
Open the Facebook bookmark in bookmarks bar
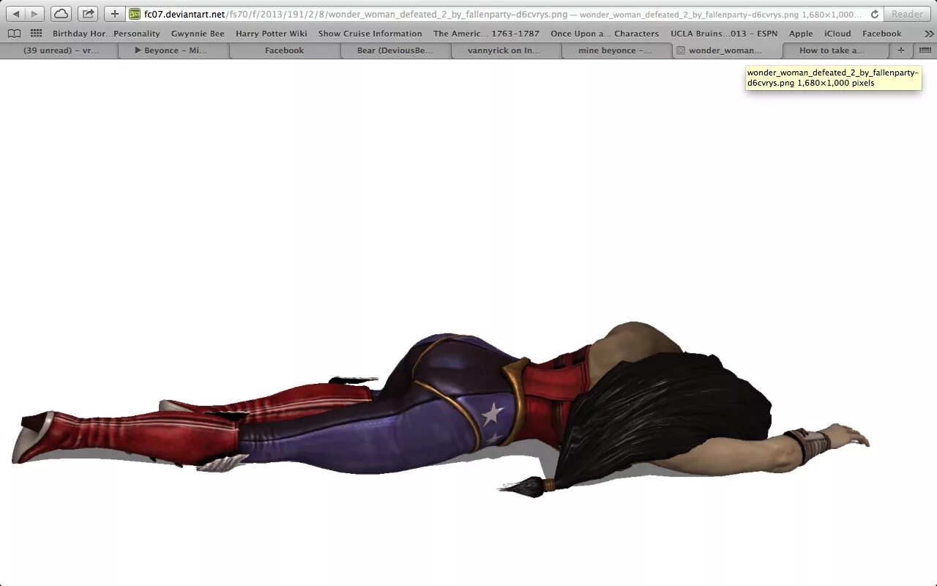click(x=881, y=34)
